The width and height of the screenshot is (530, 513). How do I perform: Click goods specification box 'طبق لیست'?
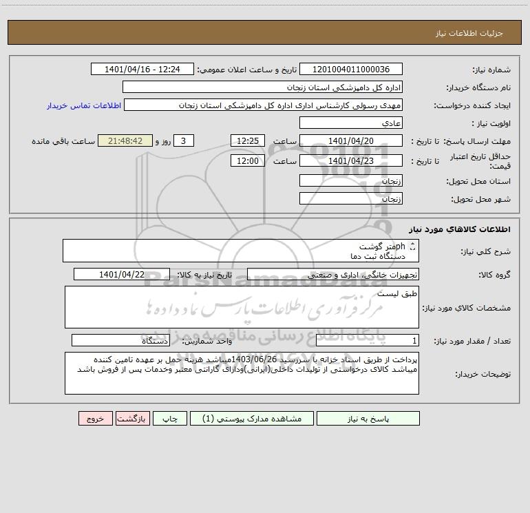pos(242,307)
